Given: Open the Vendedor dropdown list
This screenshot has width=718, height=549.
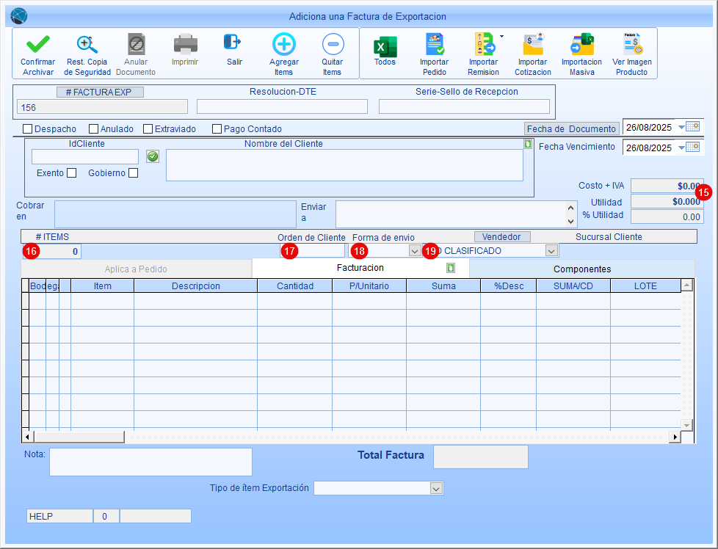Looking at the screenshot, I should tap(551, 251).
